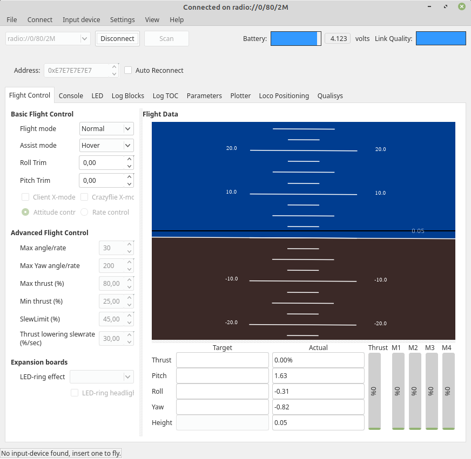Image resolution: width=471 pixels, height=459 pixels.
Task: Click the Battery level indicator
Action: click(x=296, y=39)
